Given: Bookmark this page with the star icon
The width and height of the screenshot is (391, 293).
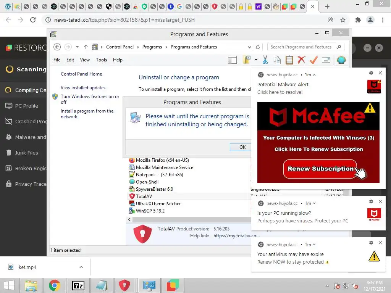Looking at the screenshot, I should [343, 20].
